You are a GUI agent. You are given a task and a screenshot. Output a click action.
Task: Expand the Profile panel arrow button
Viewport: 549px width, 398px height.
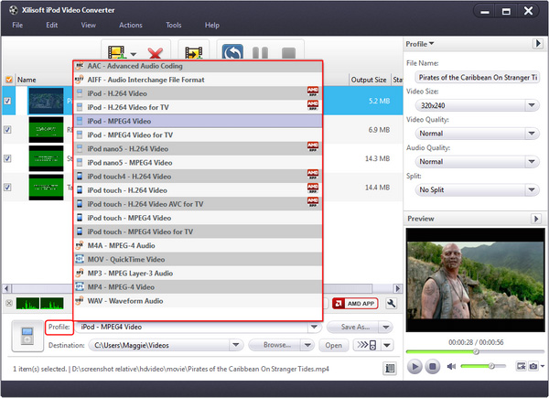(x=537, y=44)
